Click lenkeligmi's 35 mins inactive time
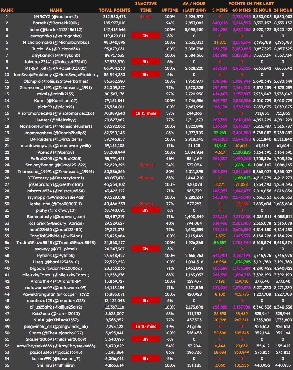This screenshot has height=370, width=293. tap(146, 204)
